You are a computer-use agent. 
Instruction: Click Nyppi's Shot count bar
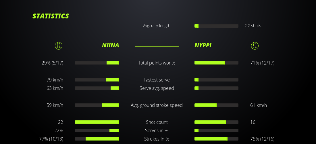pos(216,122)
